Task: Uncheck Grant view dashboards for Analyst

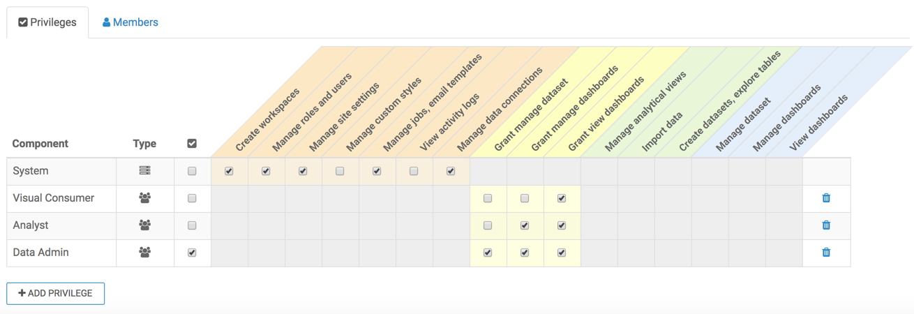Action: [562, 225]
